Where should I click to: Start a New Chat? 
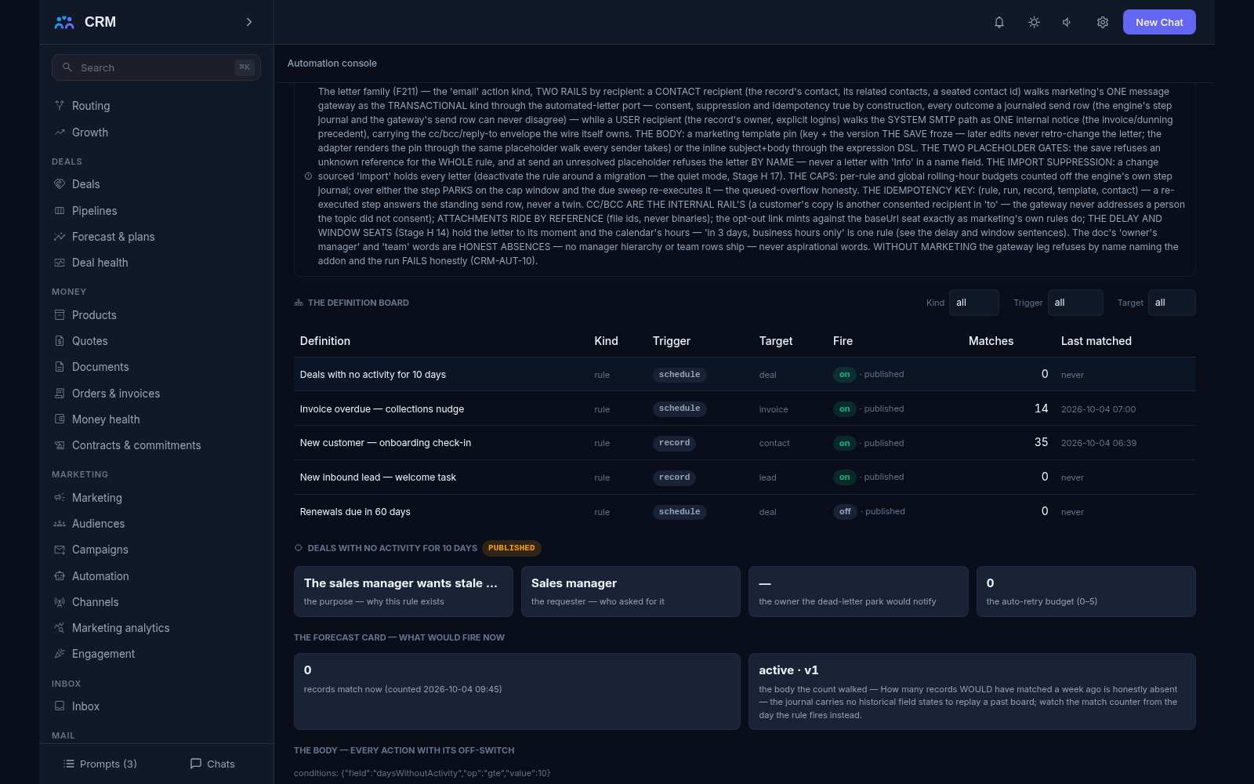1159,22
